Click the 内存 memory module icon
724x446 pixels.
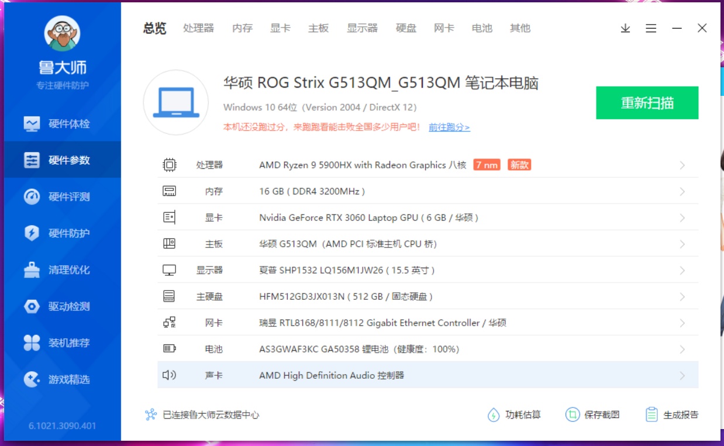169,191
